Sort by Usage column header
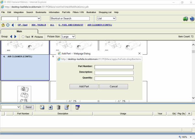Screen dimensions: 195x139 (x=123, y=114)
